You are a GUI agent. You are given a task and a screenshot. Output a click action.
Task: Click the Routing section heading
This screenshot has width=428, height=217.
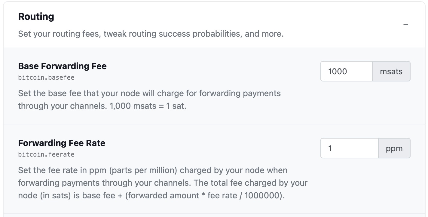(x=36, y=17)
